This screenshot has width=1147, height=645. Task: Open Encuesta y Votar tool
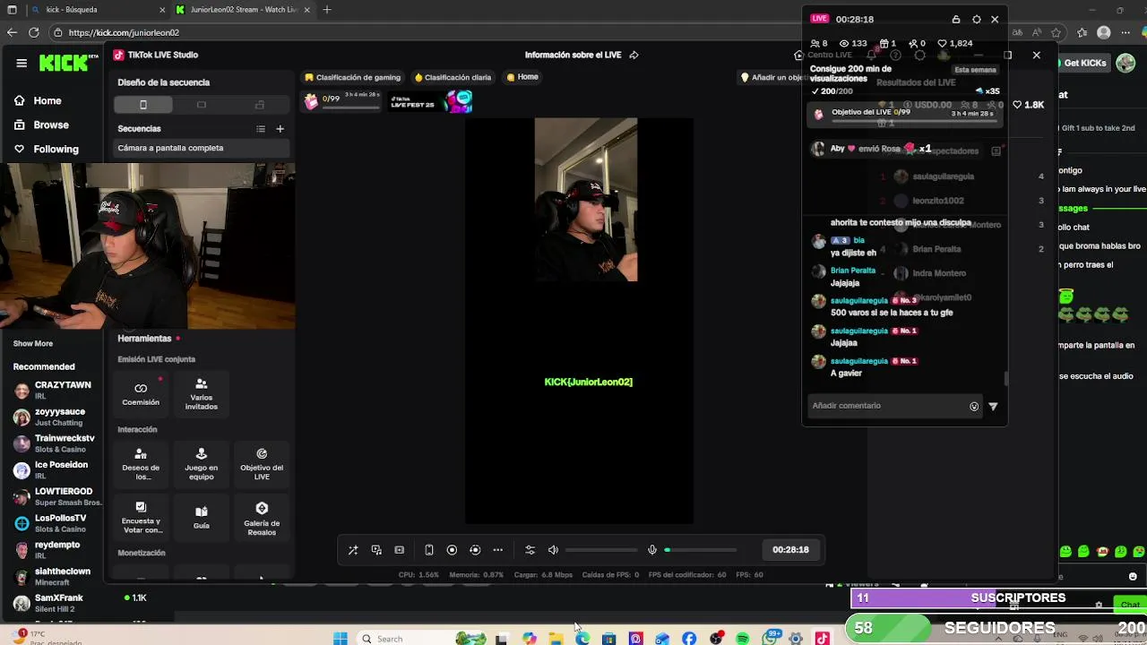[141, 517]
